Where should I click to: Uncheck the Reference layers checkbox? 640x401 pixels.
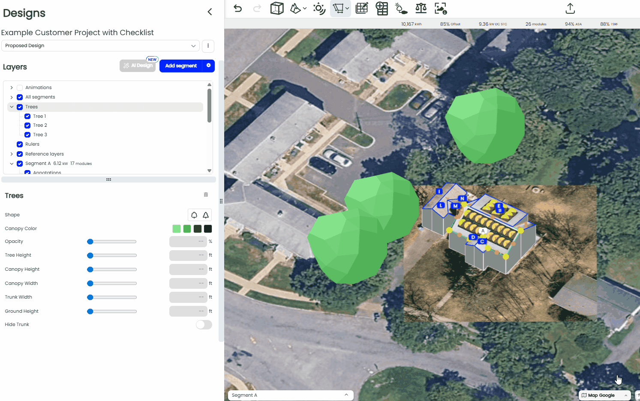click(20, 154)
